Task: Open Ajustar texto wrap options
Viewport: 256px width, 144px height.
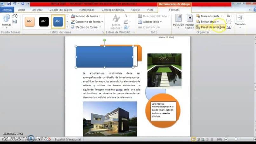Action: tap(190, 22)
